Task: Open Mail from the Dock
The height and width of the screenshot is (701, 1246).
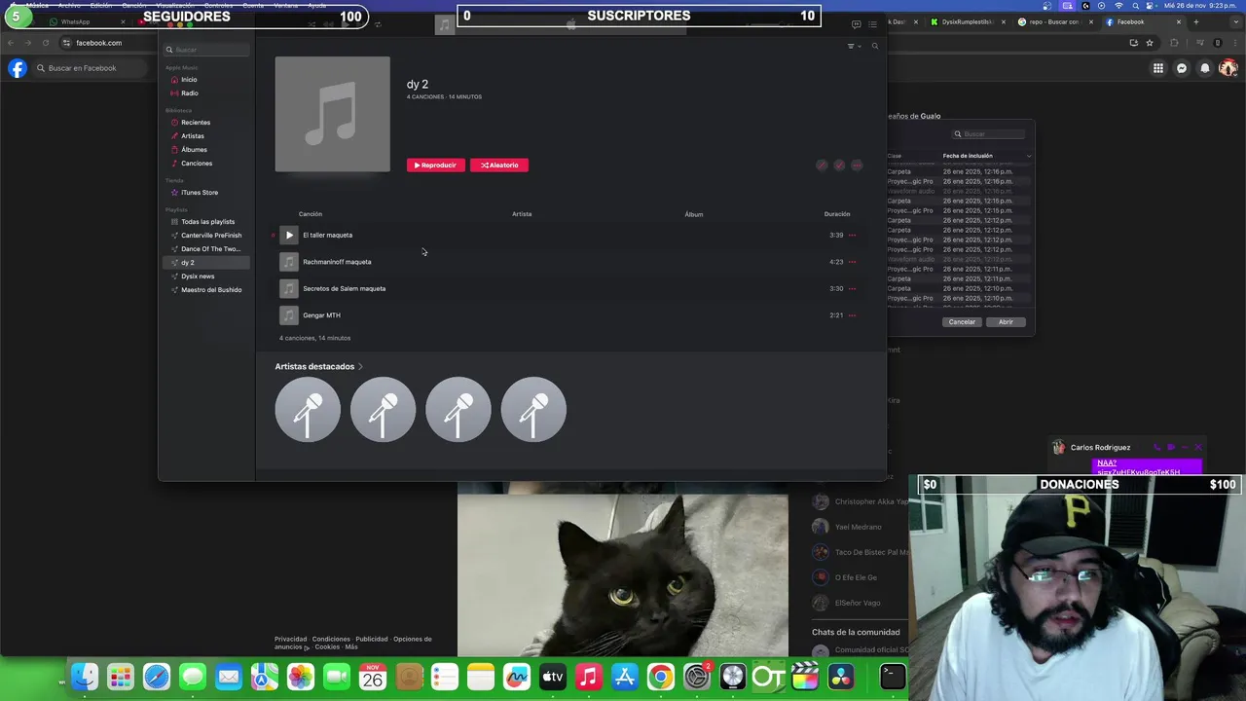Action: [x=229, y=677]
